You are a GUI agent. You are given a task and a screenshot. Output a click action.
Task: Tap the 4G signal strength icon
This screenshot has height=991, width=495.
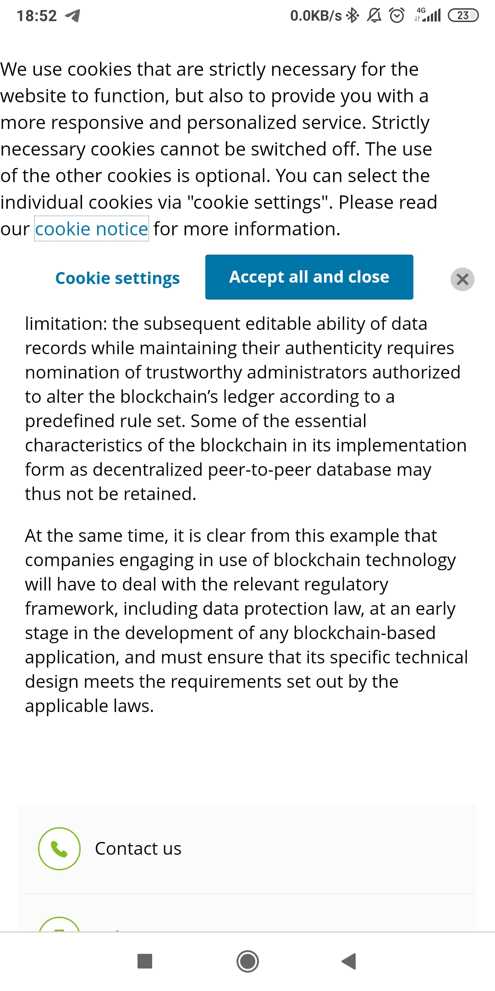428,16
